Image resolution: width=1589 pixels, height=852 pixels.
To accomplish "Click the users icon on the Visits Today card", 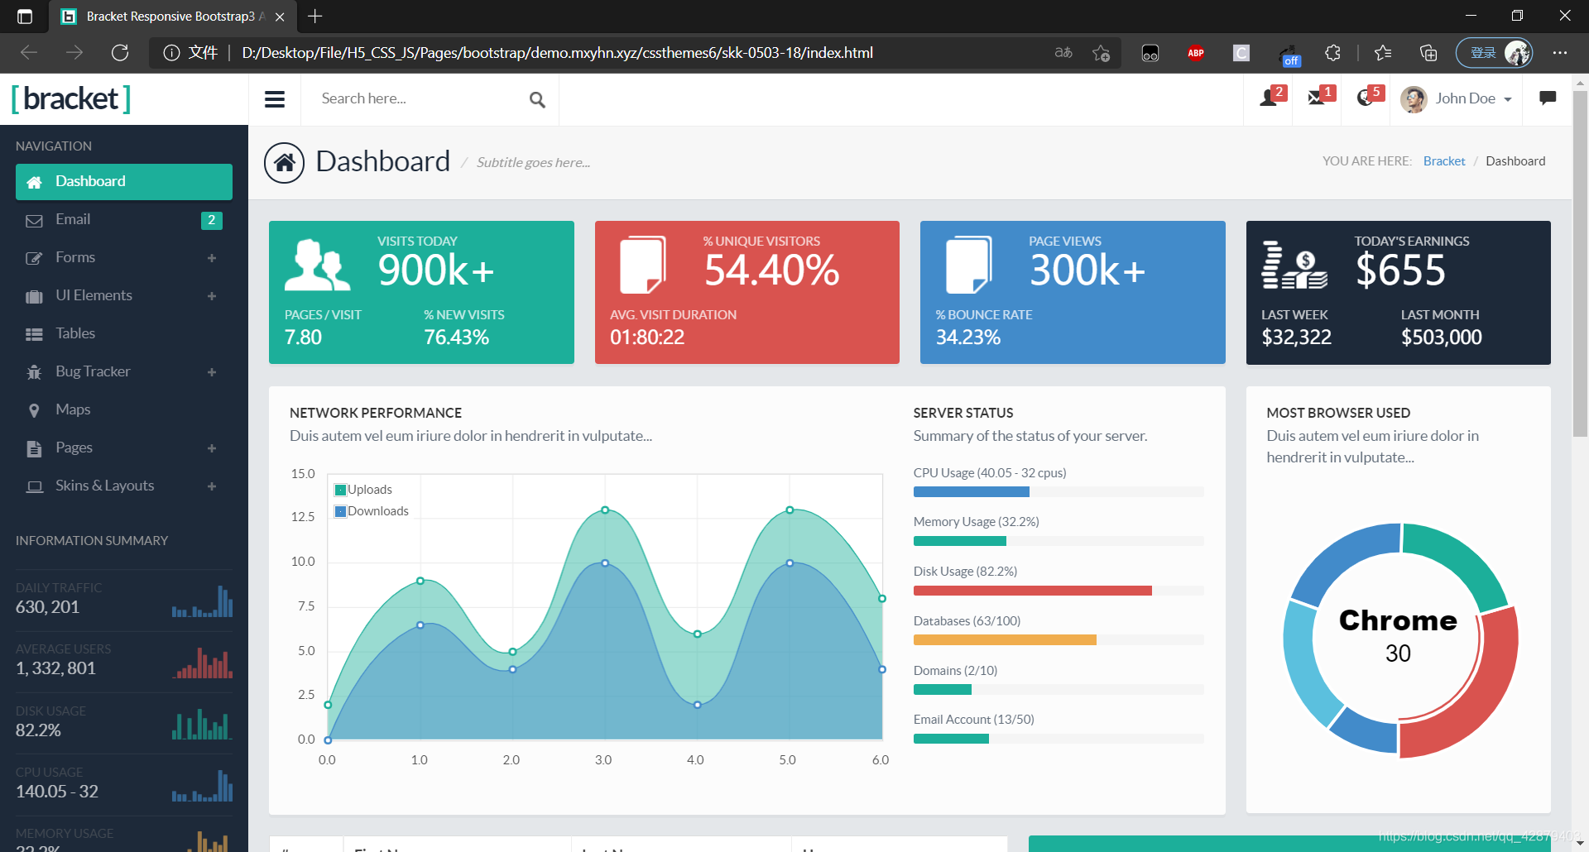I will pos(318,265).
